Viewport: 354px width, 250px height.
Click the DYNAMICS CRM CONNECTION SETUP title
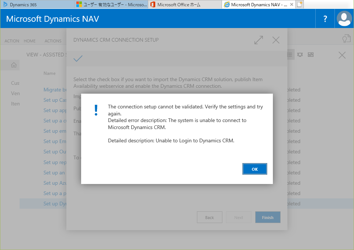(x=116, y=40)
